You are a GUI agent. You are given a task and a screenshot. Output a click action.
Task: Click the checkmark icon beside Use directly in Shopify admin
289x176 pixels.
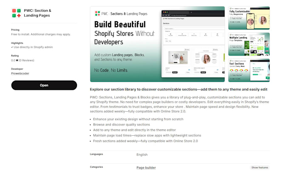tap(12, 47)
